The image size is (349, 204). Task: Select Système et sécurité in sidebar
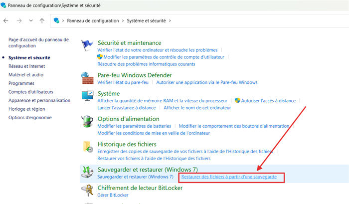coord(29,57)
